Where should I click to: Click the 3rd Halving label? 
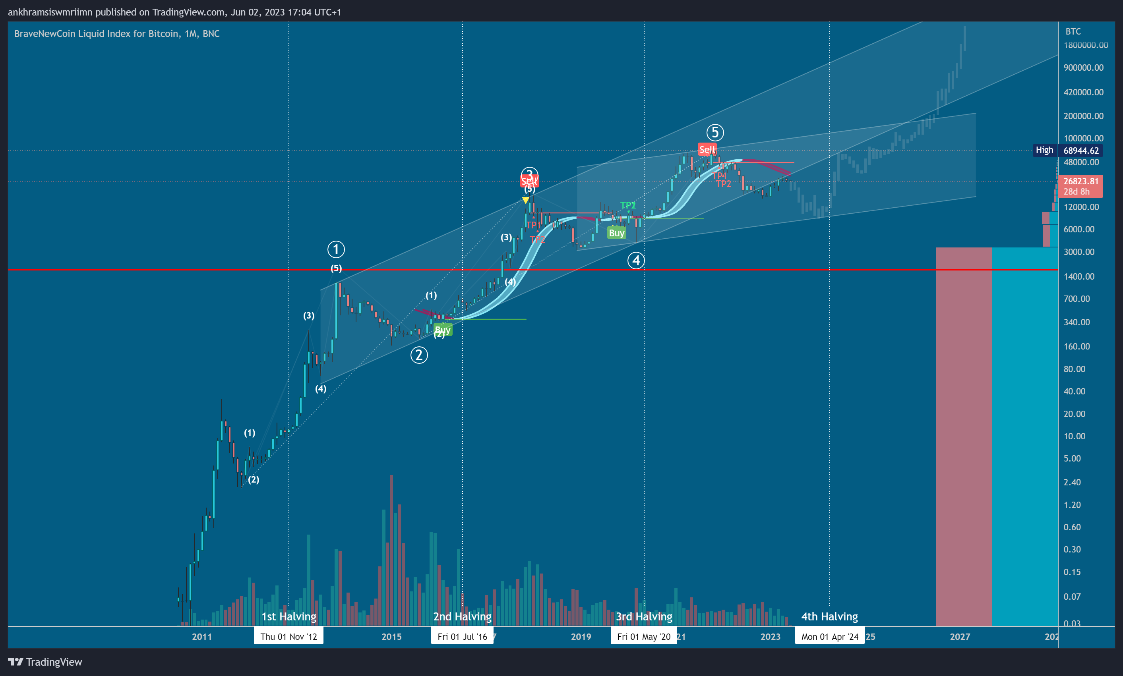tap(643, 616)
